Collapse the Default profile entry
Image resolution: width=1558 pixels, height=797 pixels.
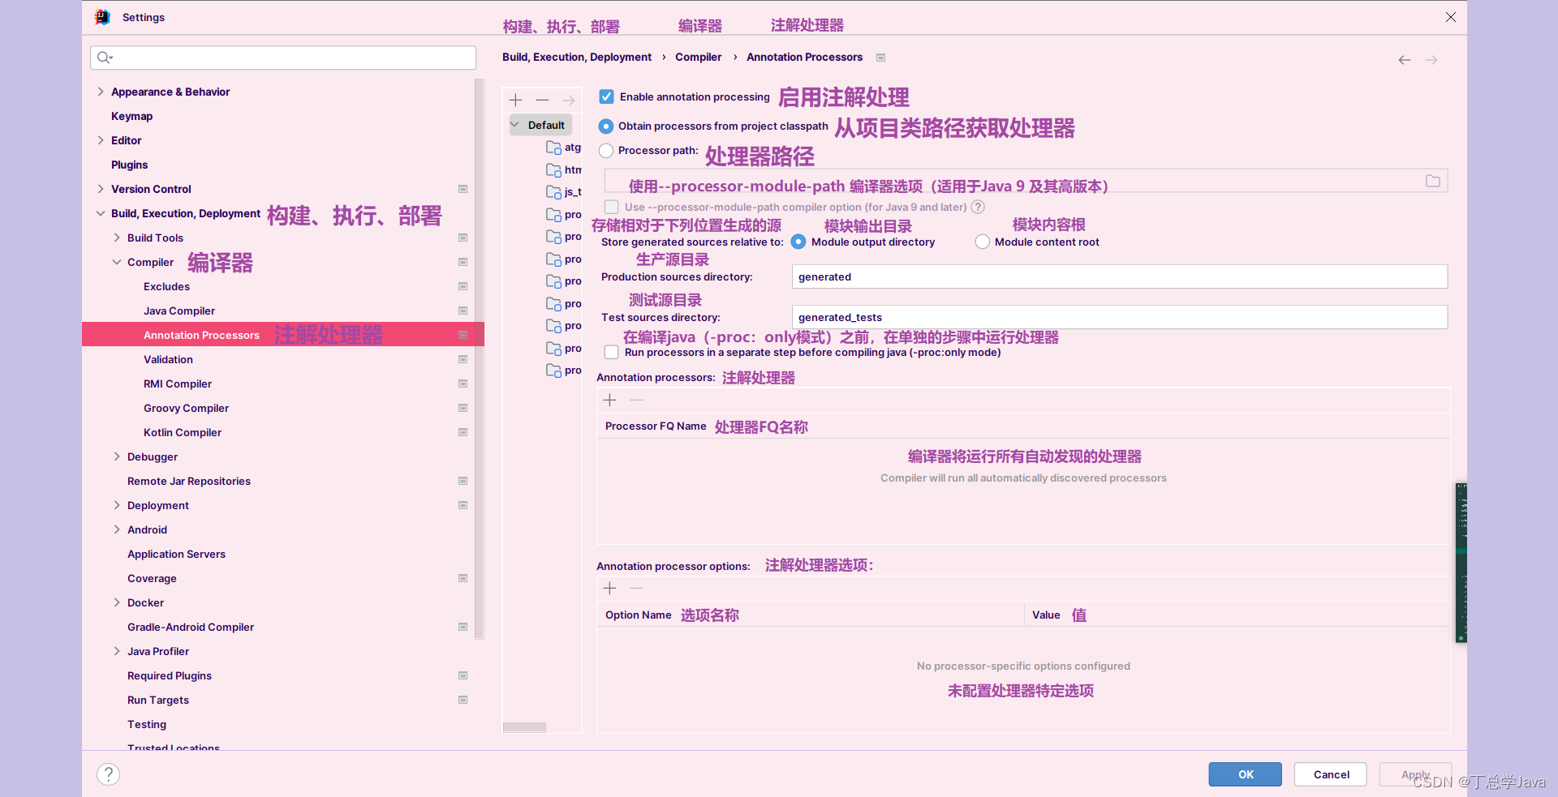(x=514, y=124)
